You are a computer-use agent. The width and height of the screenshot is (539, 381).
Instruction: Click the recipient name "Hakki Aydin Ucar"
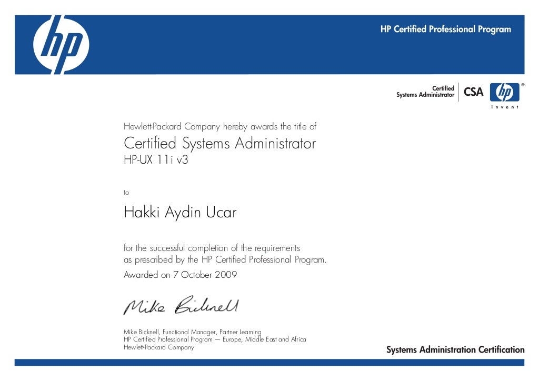180,212
